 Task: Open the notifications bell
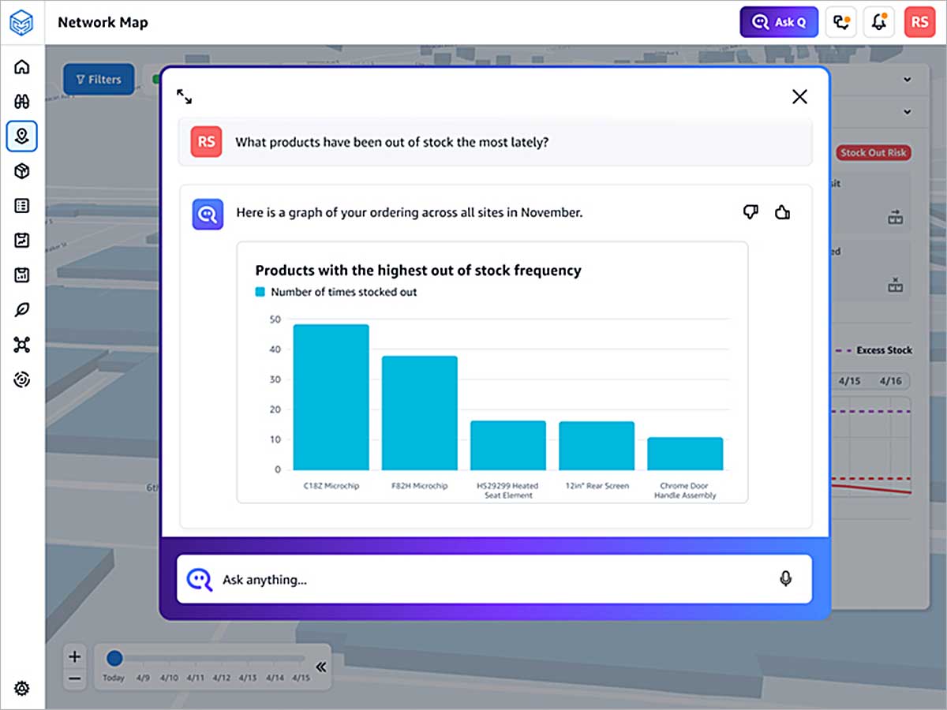(x=878, y=22)
